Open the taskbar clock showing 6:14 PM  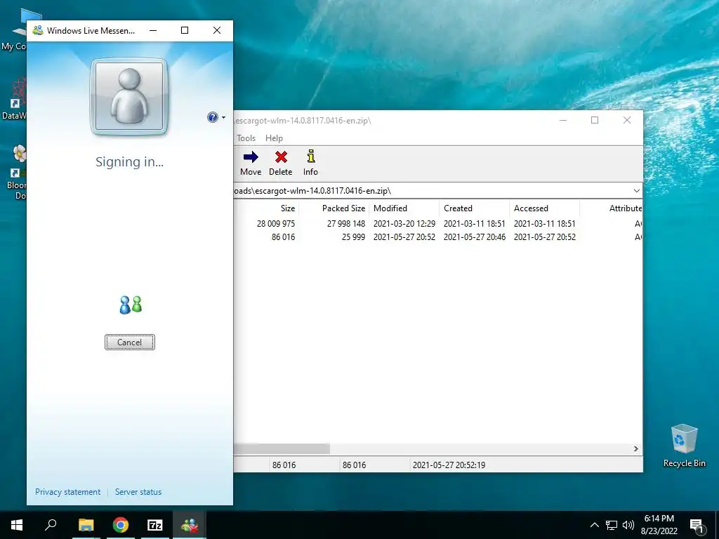point(659,525)
